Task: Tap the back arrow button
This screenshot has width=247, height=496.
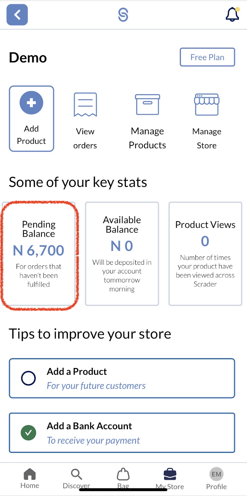Action: (x=17, y=15)
